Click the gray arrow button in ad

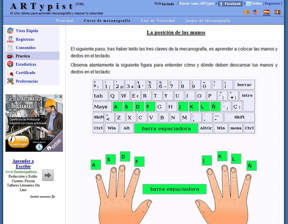[48, 175]
